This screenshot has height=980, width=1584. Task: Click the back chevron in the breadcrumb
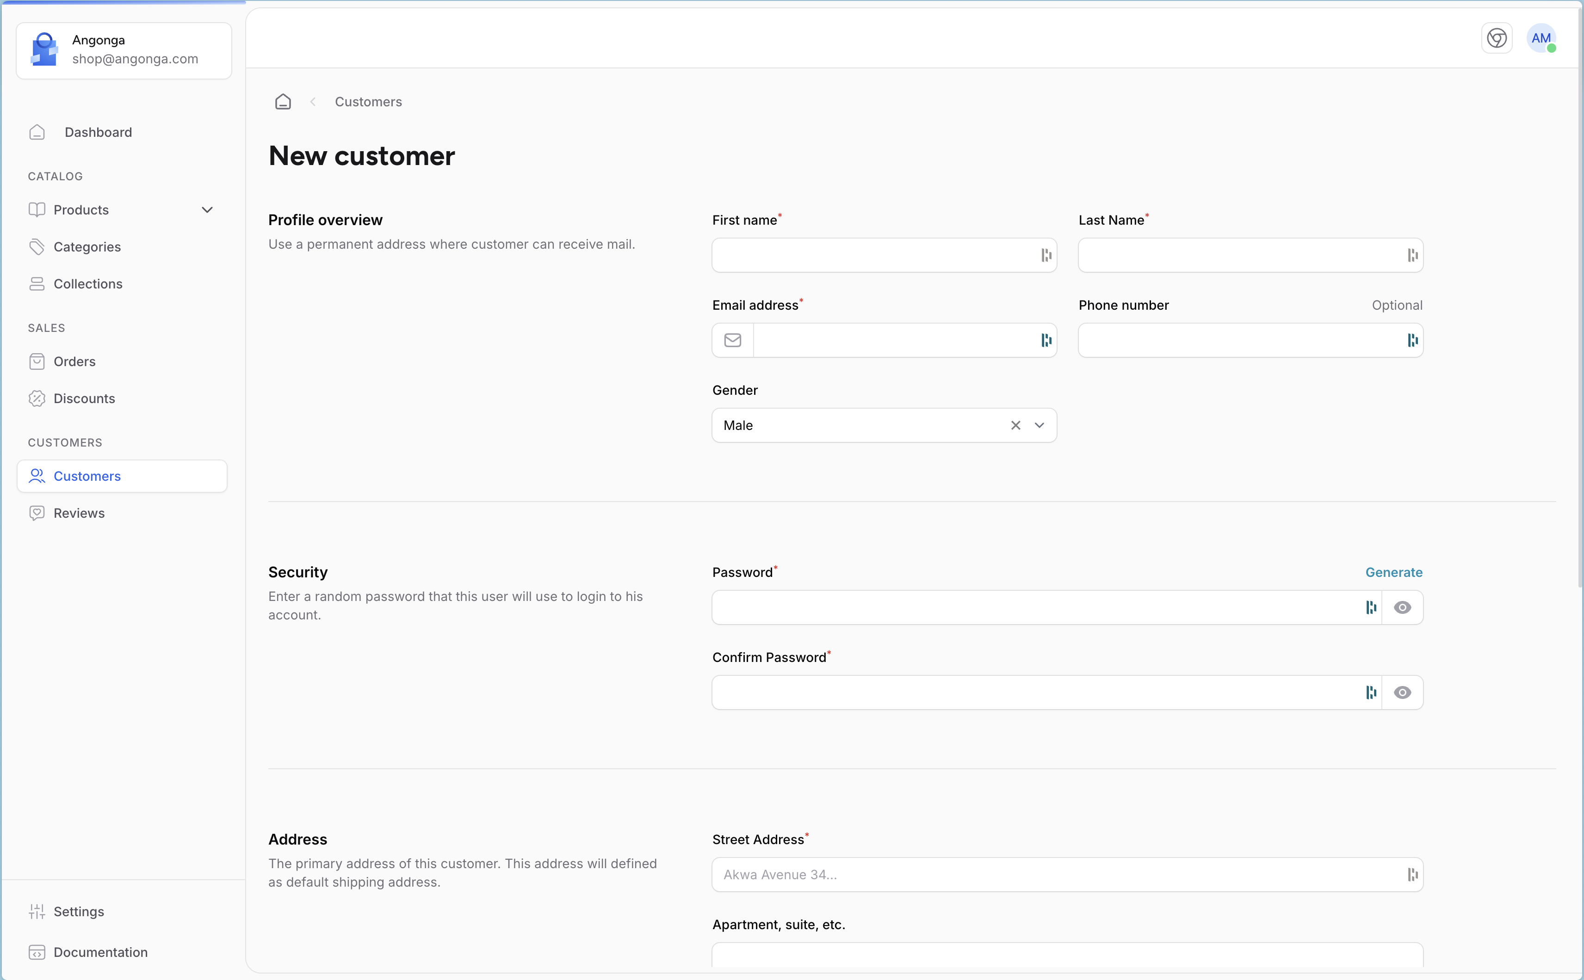(313, 102)
